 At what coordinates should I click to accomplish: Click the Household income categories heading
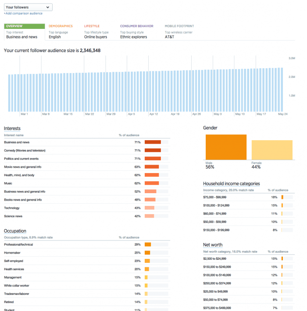tap(231, 184)
